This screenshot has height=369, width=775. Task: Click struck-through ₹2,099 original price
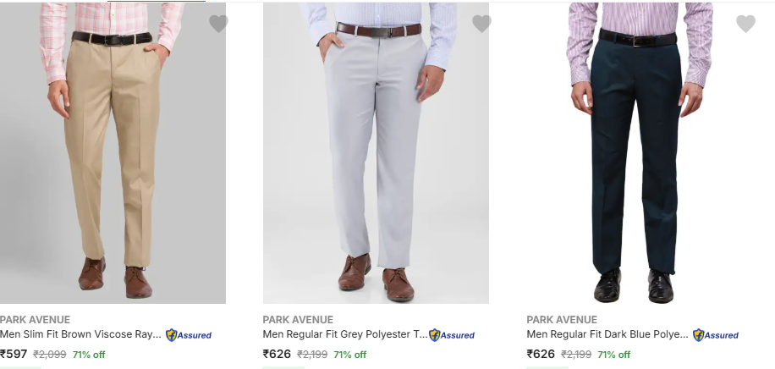[x=49, y=355]
